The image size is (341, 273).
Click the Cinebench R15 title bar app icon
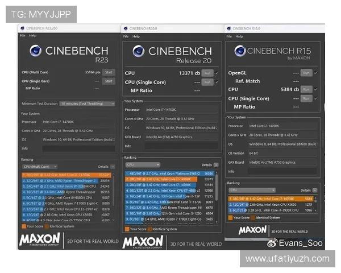click(x=229, y=28)
